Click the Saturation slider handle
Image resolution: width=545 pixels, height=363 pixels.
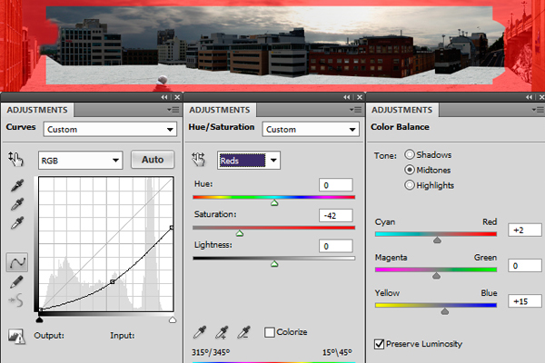pos(240,233)
